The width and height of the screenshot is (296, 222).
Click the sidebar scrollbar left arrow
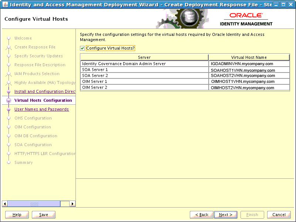5,204
